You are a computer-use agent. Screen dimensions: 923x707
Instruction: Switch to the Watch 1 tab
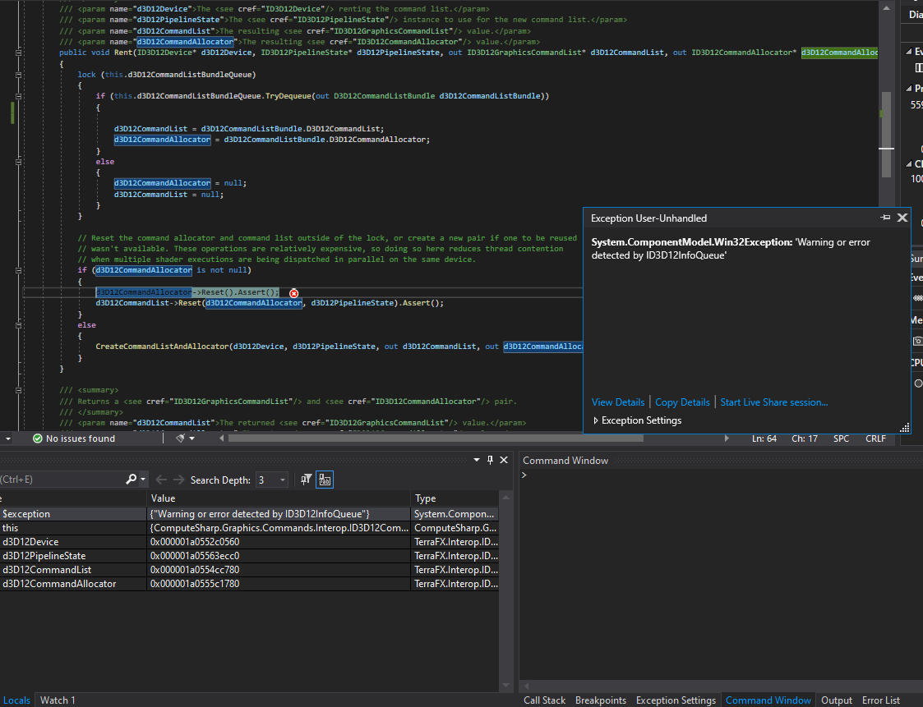57,700
